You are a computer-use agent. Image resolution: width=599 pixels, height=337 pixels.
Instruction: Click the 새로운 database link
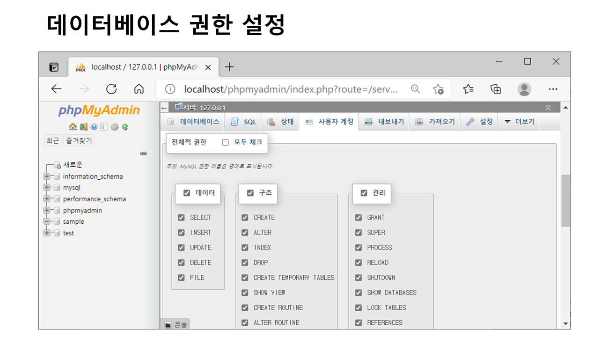click(x=73, y=165)
